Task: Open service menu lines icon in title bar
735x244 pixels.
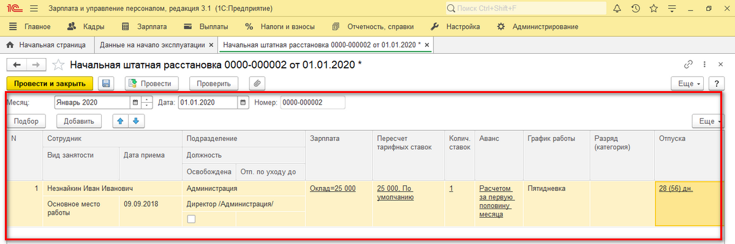Action: pyautogui.click(x=673, y=9)
